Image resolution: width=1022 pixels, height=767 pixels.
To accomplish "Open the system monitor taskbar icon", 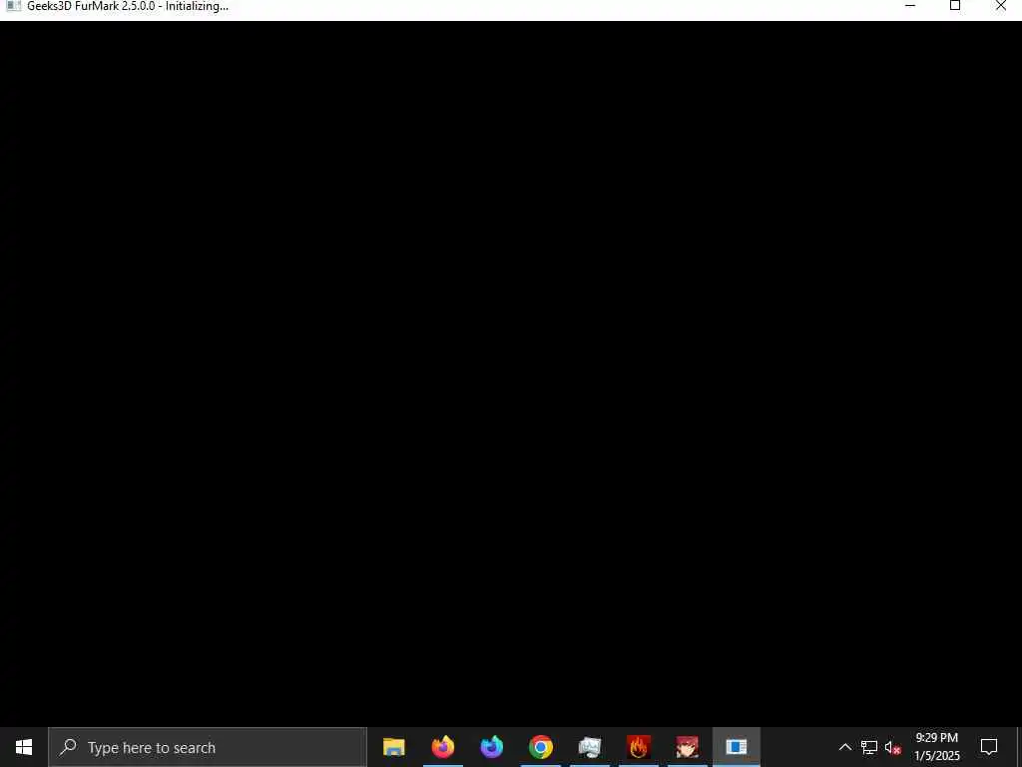I will [x=589, y=747].
